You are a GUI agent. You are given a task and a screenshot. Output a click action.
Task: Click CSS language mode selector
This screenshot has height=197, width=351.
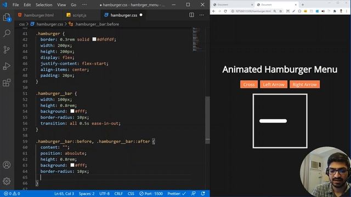[x=131, y=194]
